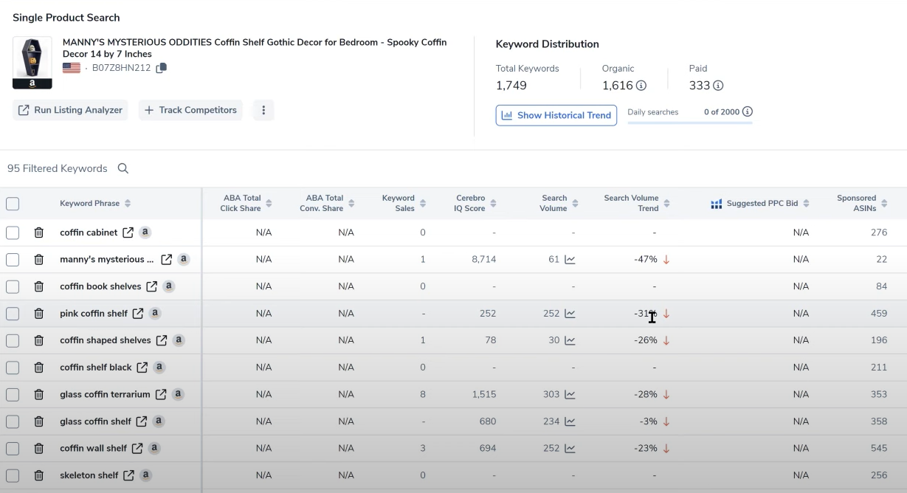Open coffin shaped shelves external link icon

(x=162, y=340)
